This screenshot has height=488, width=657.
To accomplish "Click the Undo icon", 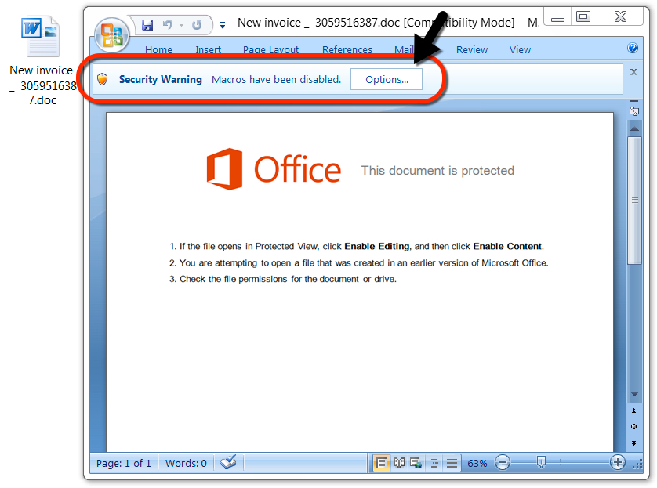I will (x=168, y=25).
